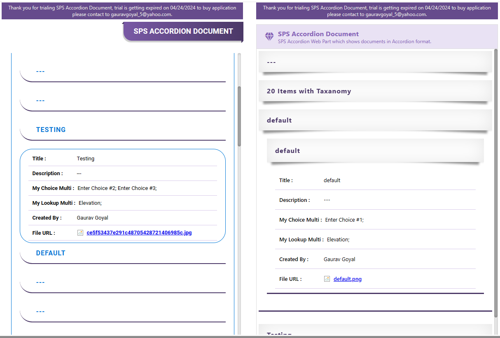
Task: Expand the '---' accordion in right panel
Action: coord(375,62)
